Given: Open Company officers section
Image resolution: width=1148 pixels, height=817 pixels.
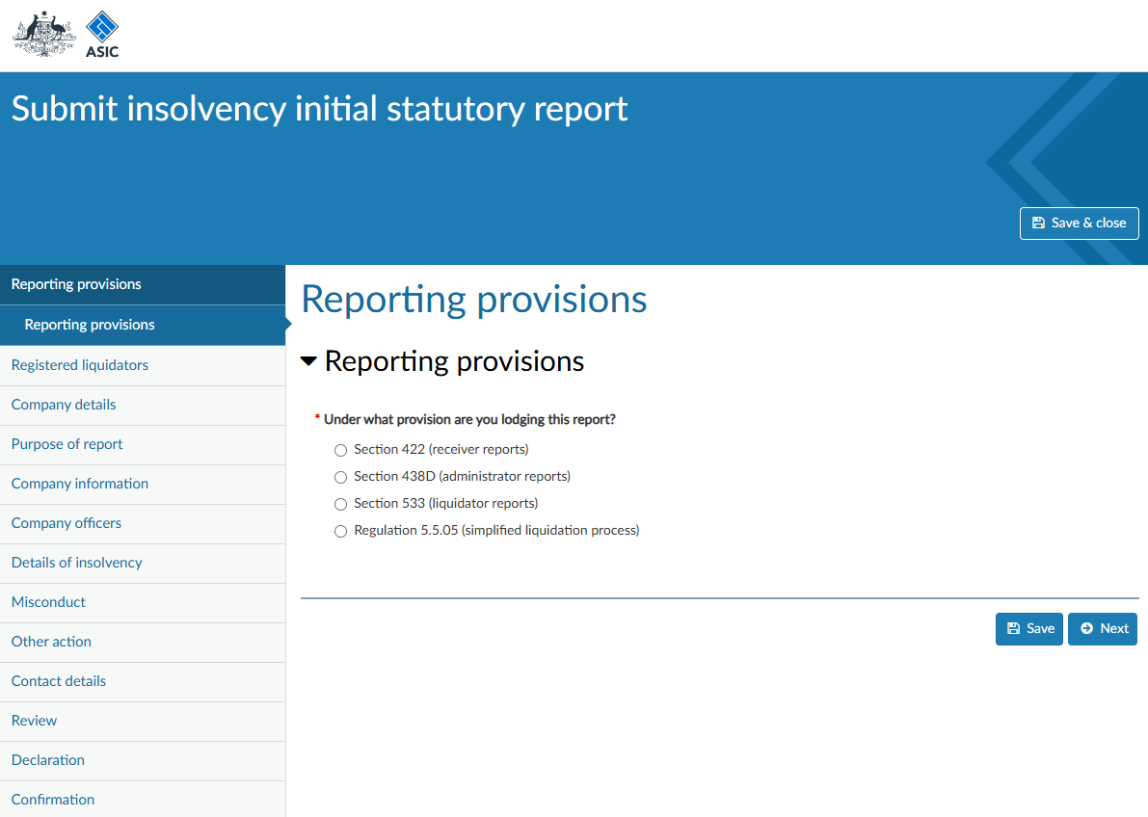Looking at the screenshot, I should point(143,523).
